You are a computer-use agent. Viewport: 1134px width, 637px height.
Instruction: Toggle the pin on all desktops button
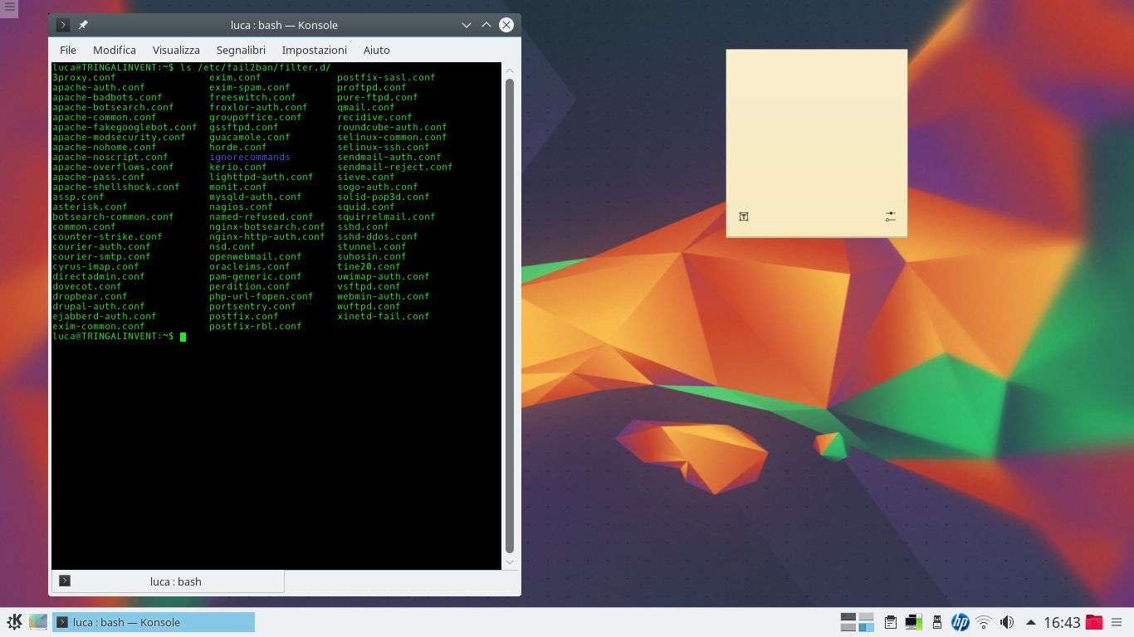[83, 25]
